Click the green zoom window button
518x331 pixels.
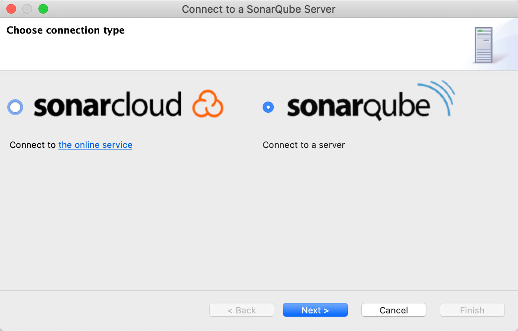43,9
